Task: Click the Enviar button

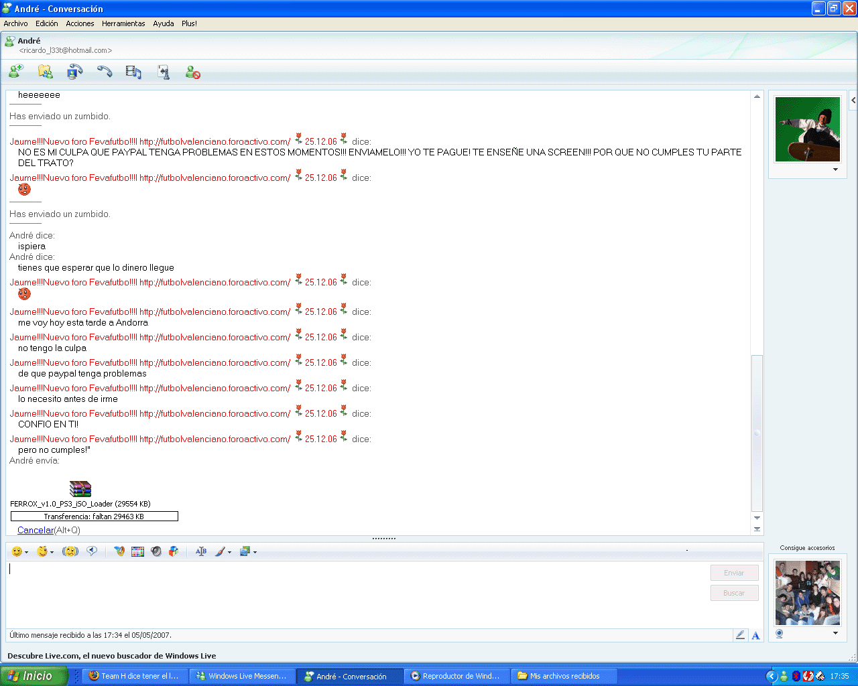Action: click(x=734, y=573)
